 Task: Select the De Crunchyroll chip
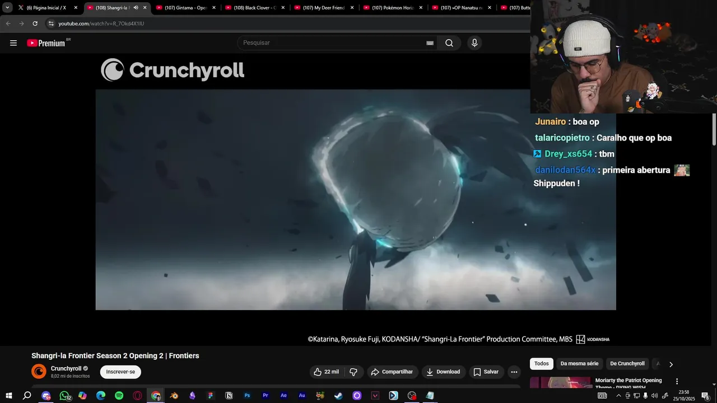tap(627, 364)
